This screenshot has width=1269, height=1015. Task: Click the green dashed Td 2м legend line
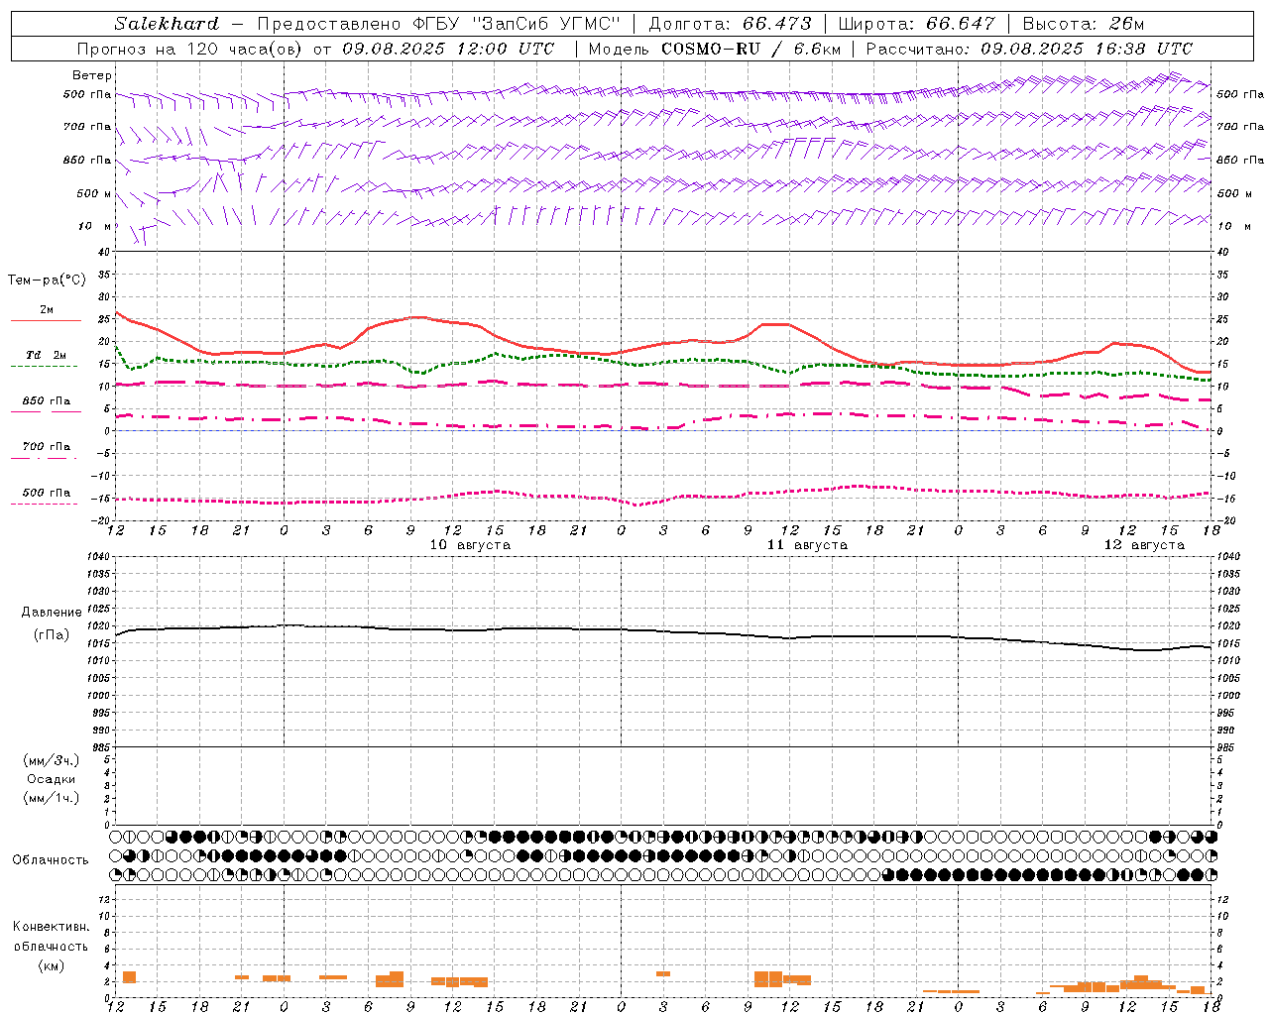pos(45,366)
